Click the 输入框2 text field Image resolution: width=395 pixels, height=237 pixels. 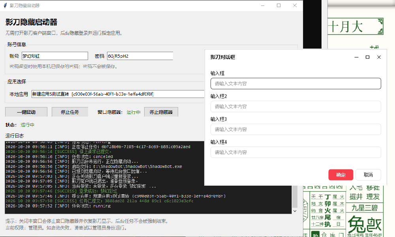point(296,107)
